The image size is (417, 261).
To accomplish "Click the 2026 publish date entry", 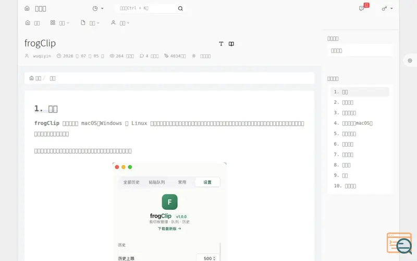I will [80, 56].
